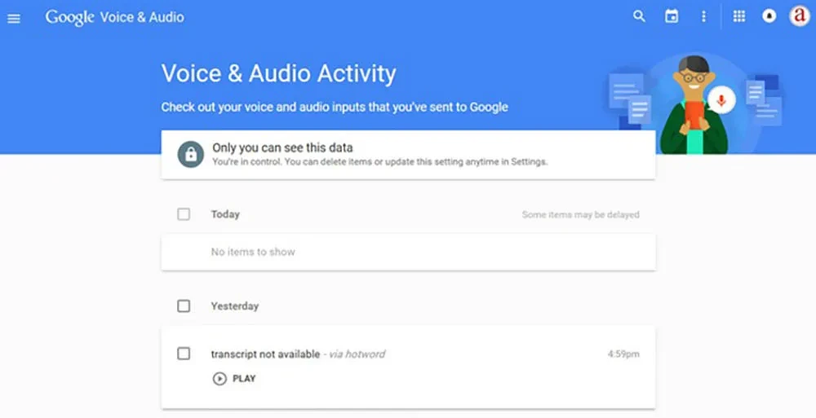Click the 4:59pm timestamp
Viewport: 816px width, 418px height.
[623, 354]
